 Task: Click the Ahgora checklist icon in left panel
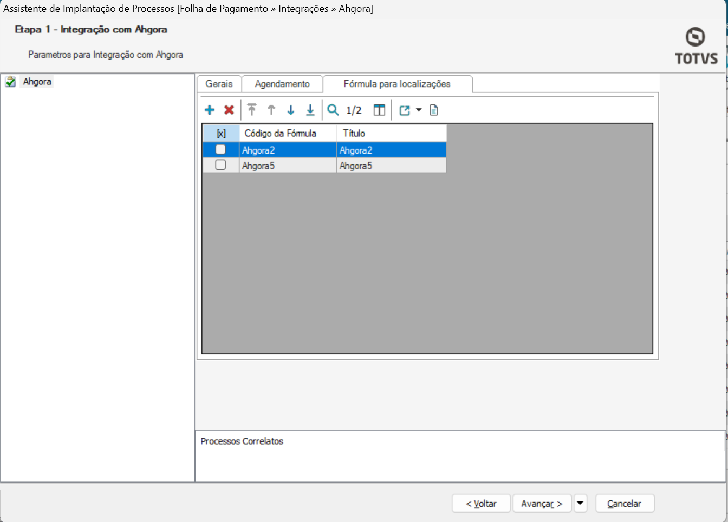click(x=10, y=82)
